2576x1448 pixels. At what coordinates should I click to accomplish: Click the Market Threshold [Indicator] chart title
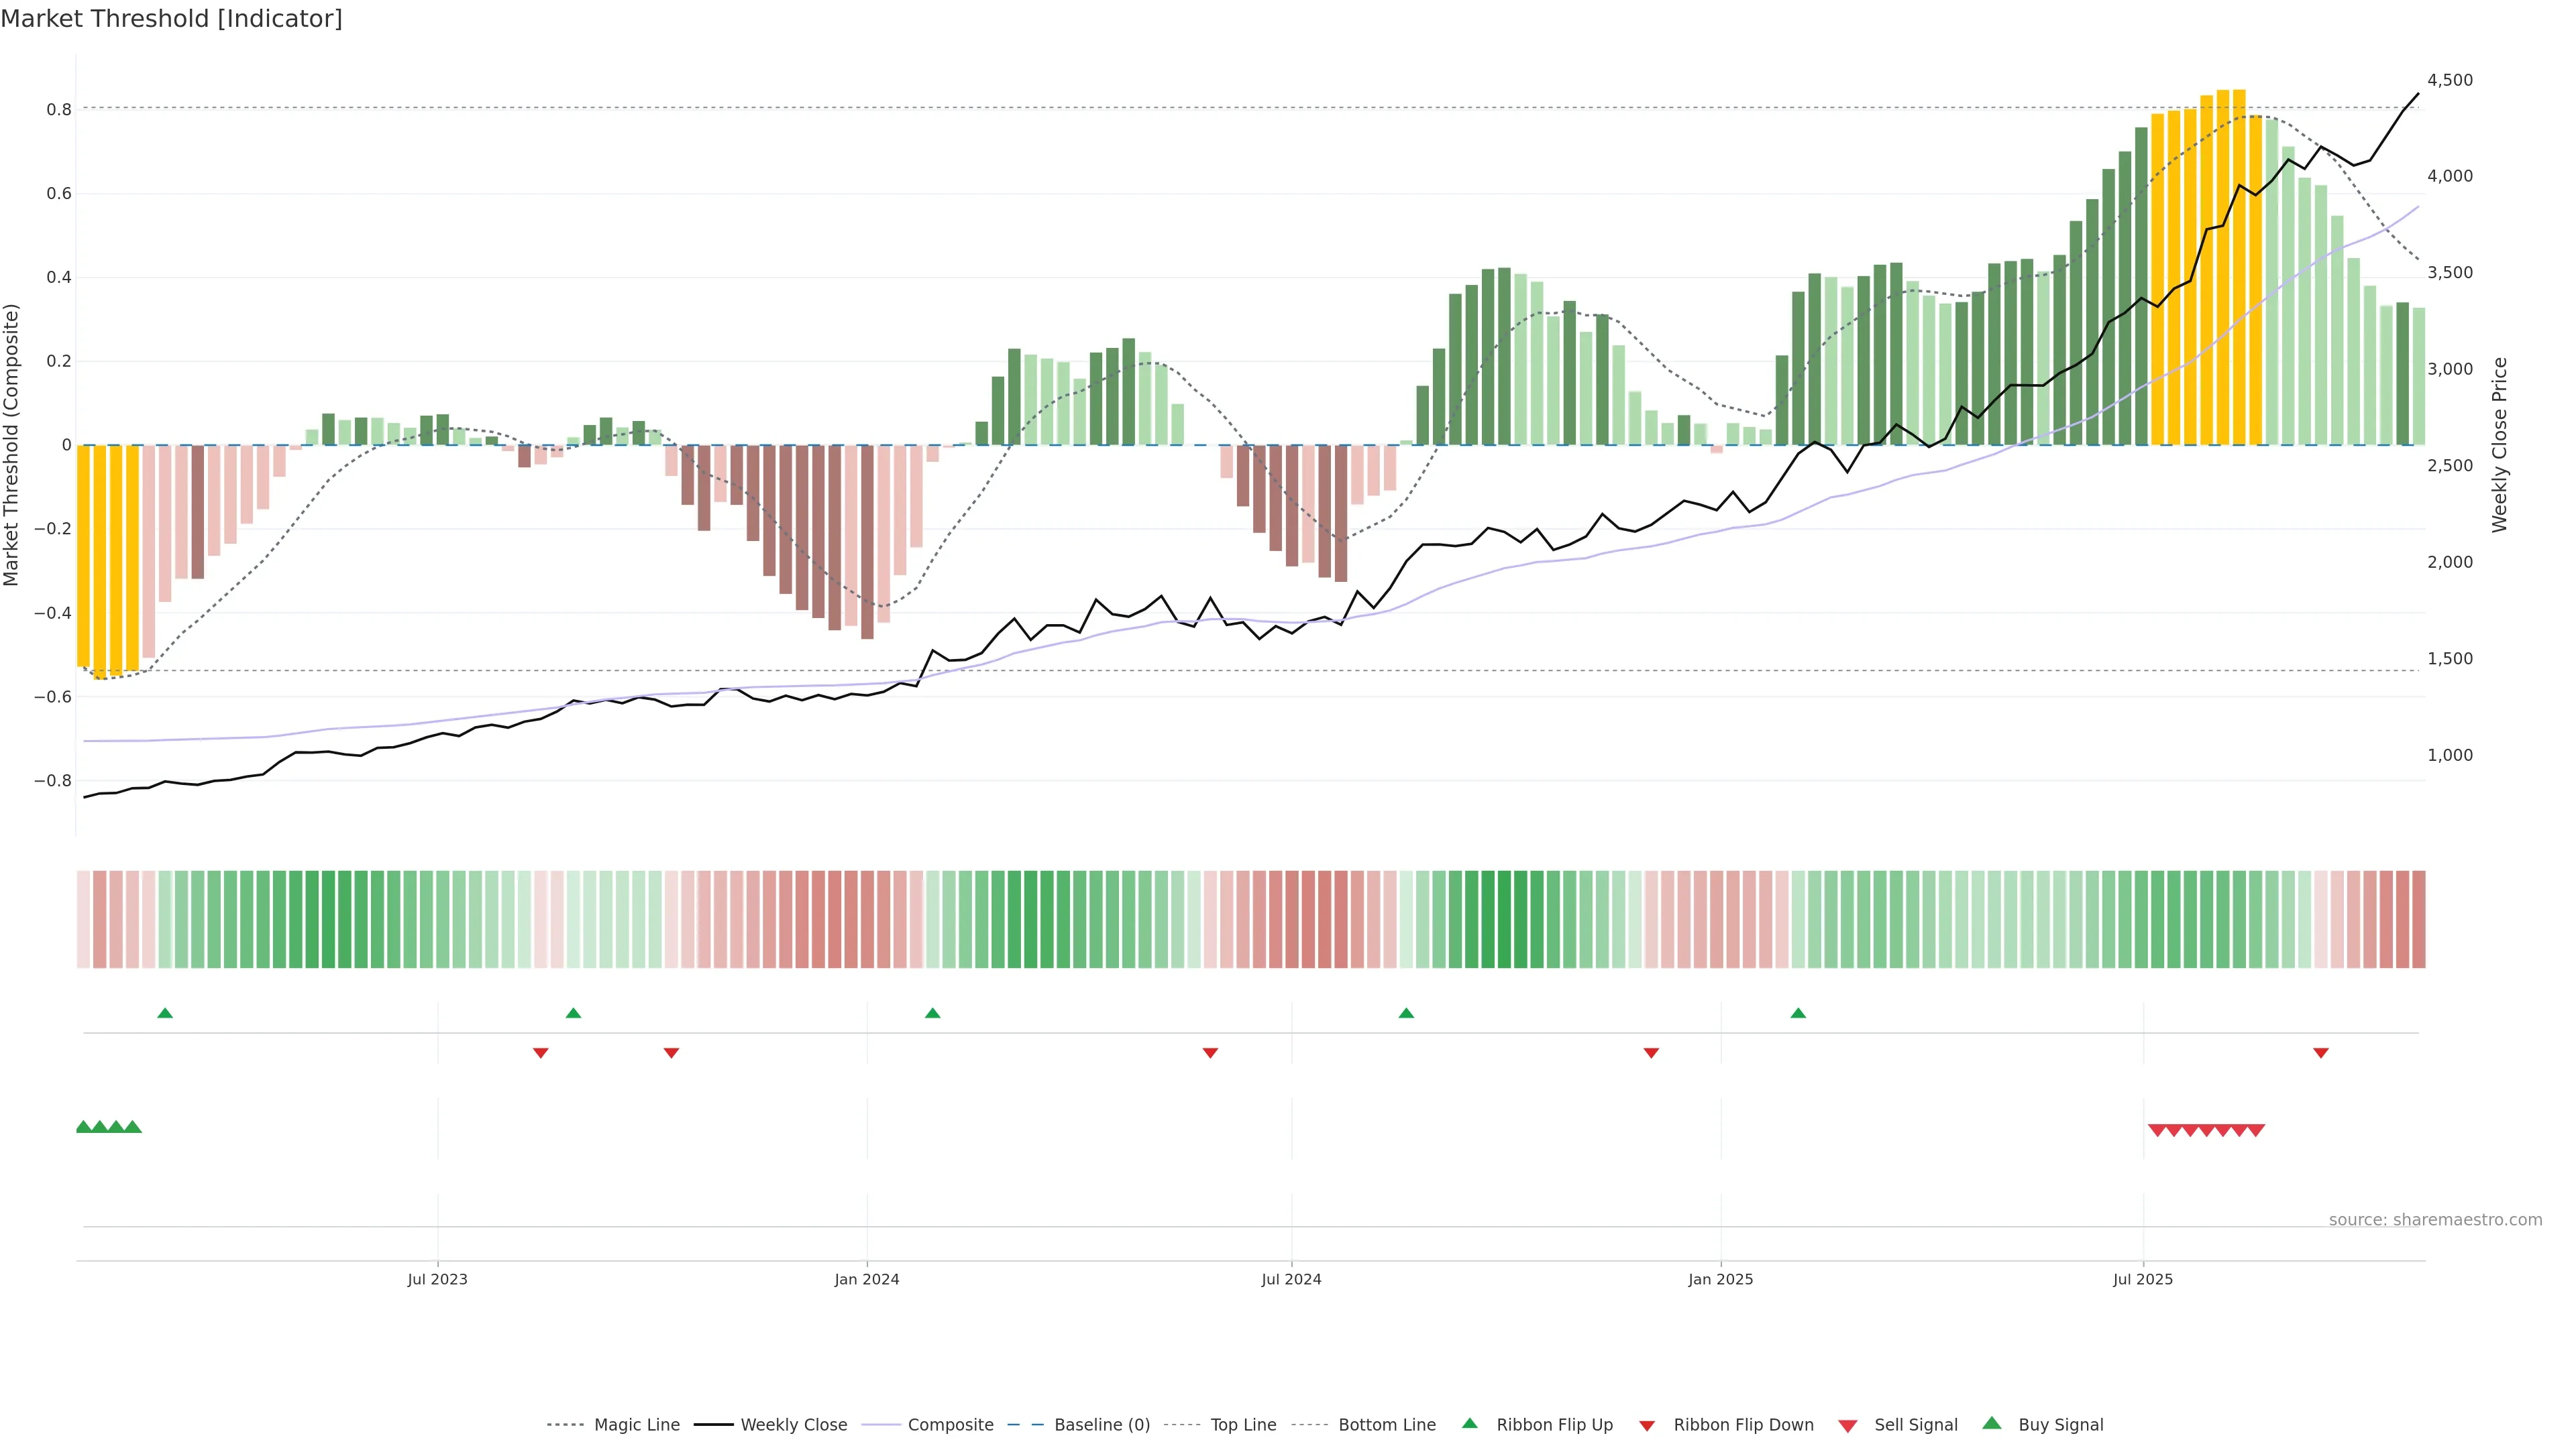(171, 19)
